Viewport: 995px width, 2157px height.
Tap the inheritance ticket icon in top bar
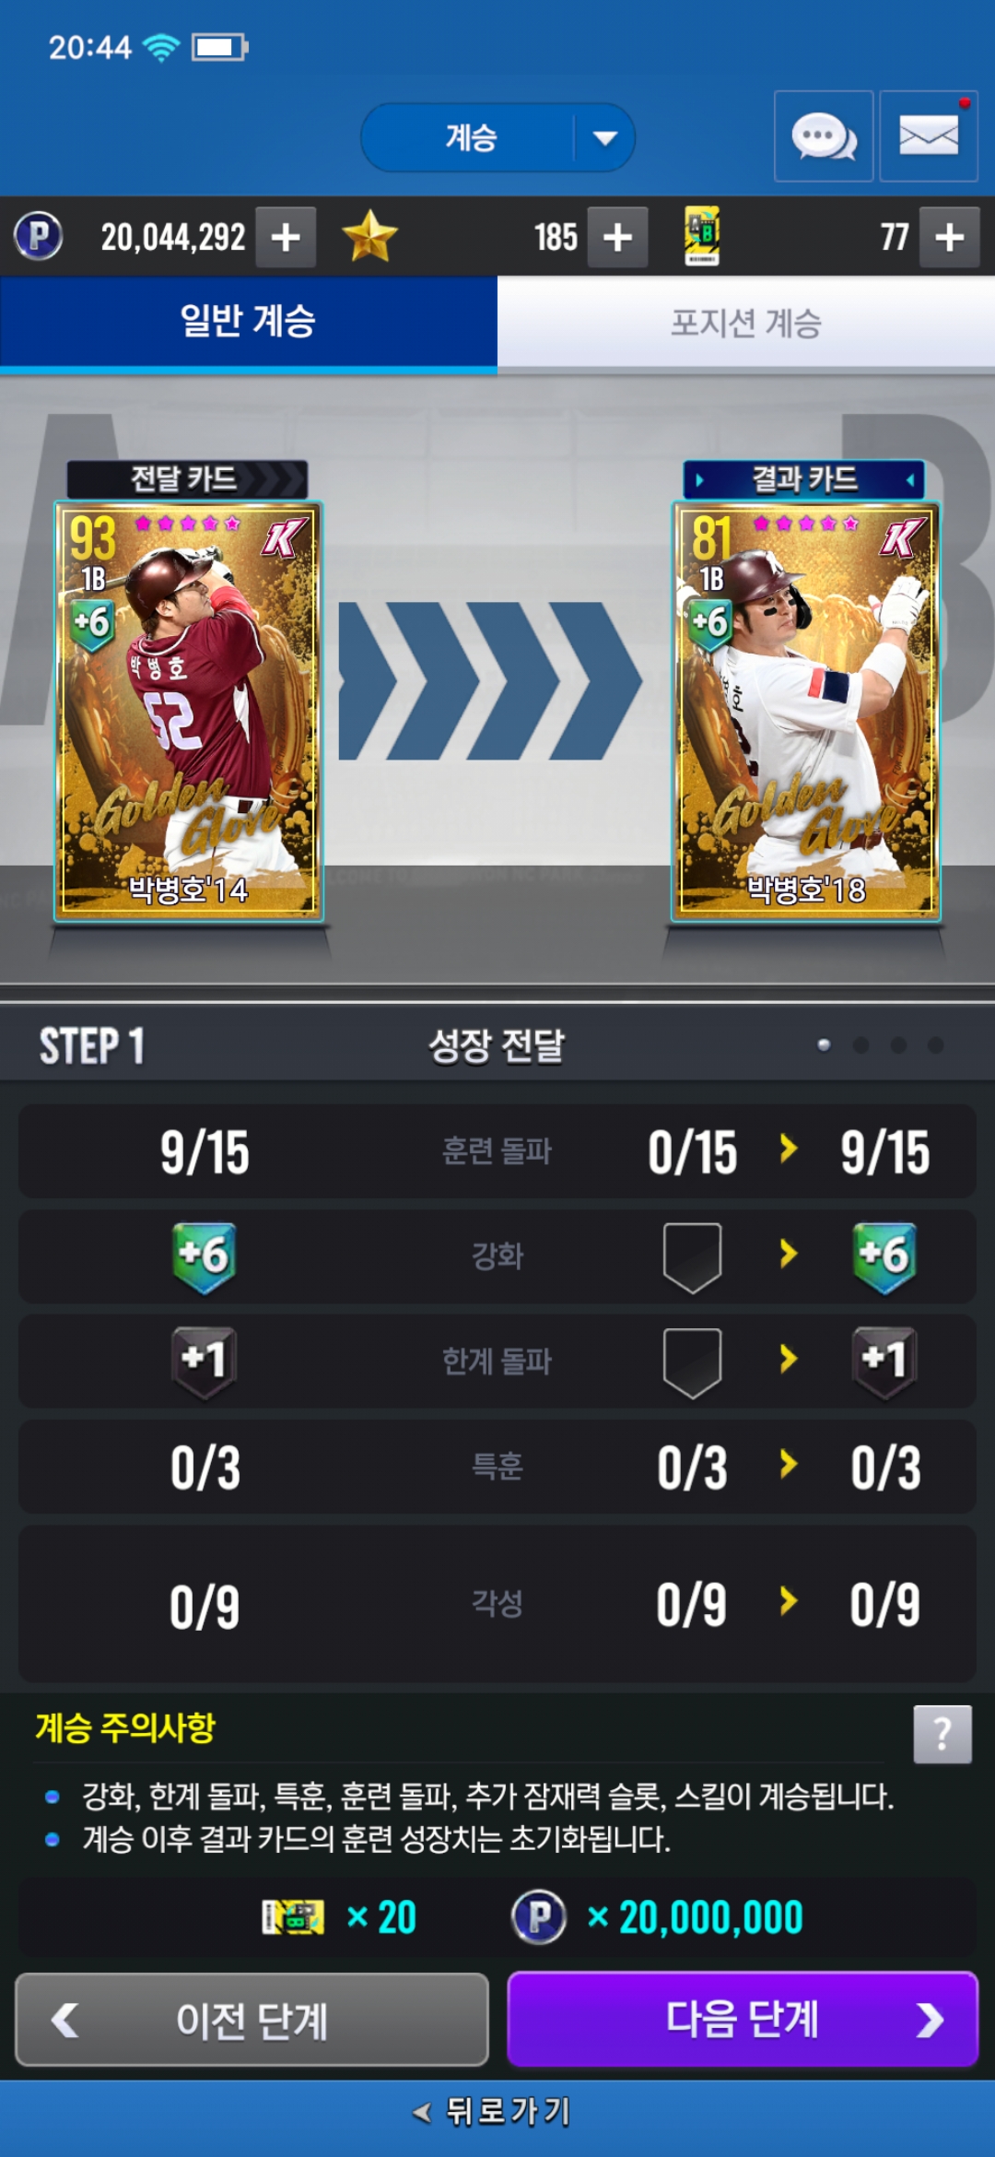[x=702, y=236]
